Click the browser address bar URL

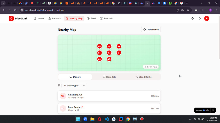[45, 10]
